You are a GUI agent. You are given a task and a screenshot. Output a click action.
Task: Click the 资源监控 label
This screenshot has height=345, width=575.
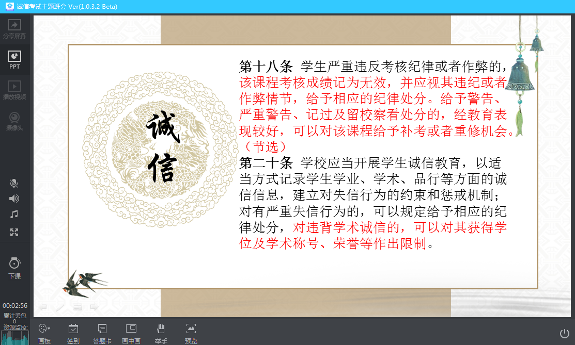point(15,327)
